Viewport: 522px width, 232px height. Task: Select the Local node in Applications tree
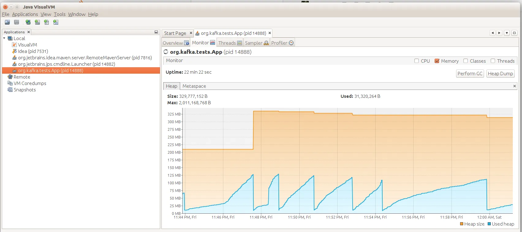click(19, 39)
